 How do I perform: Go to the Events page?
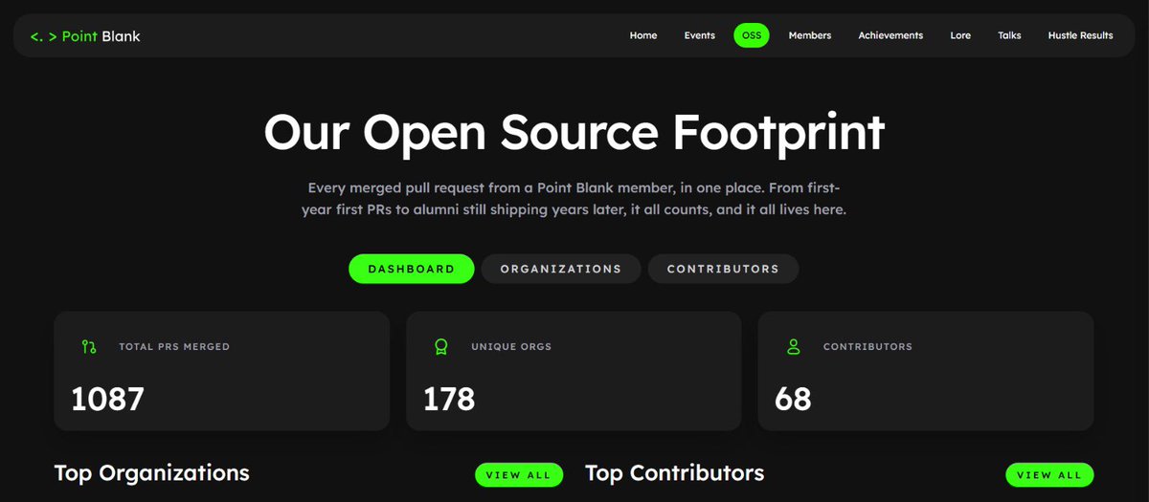click(700, 35)
